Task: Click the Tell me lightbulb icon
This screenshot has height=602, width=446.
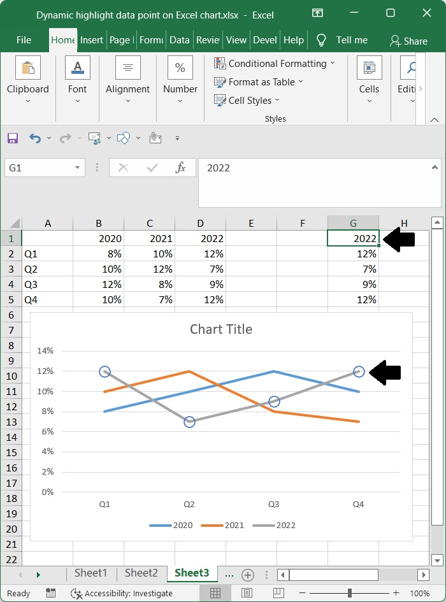Action: click(320, 40)
